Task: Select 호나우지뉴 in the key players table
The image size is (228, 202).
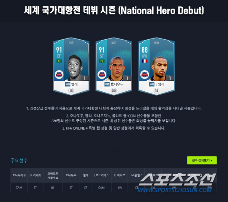Action: click(x=19, y=175)
